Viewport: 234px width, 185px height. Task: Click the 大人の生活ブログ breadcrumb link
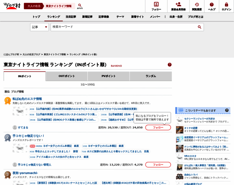31,55
